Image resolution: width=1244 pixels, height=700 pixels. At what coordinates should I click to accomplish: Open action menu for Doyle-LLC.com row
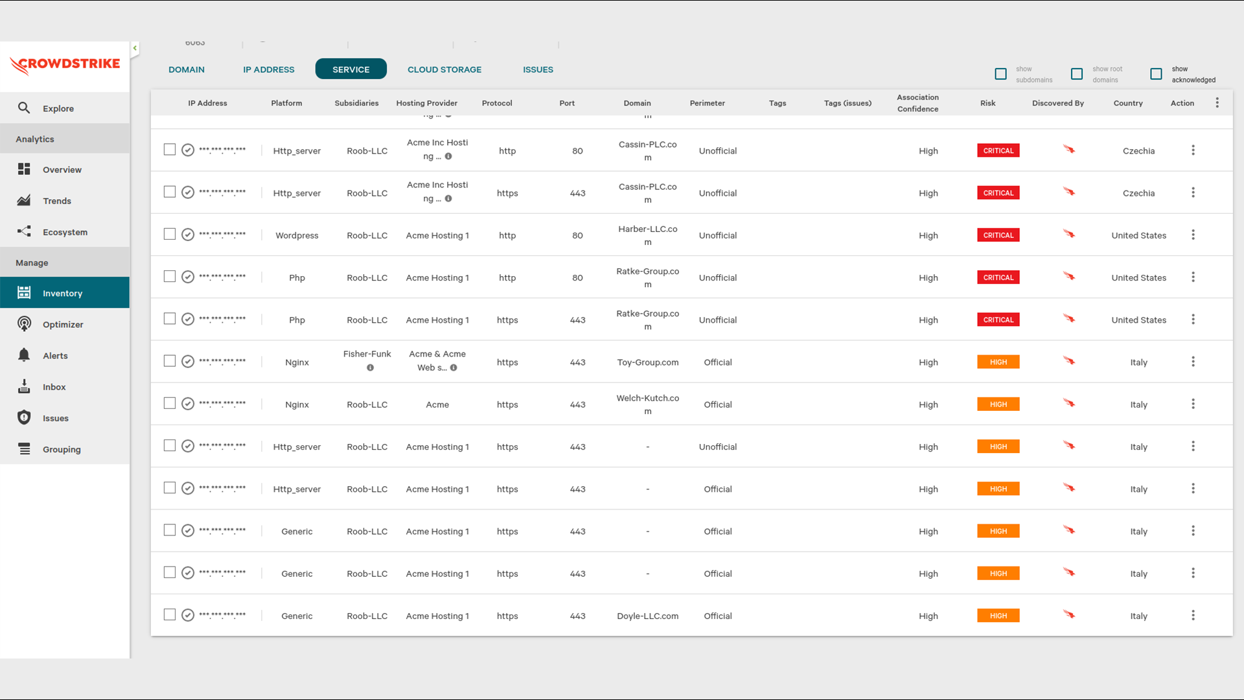[1193, 615]
